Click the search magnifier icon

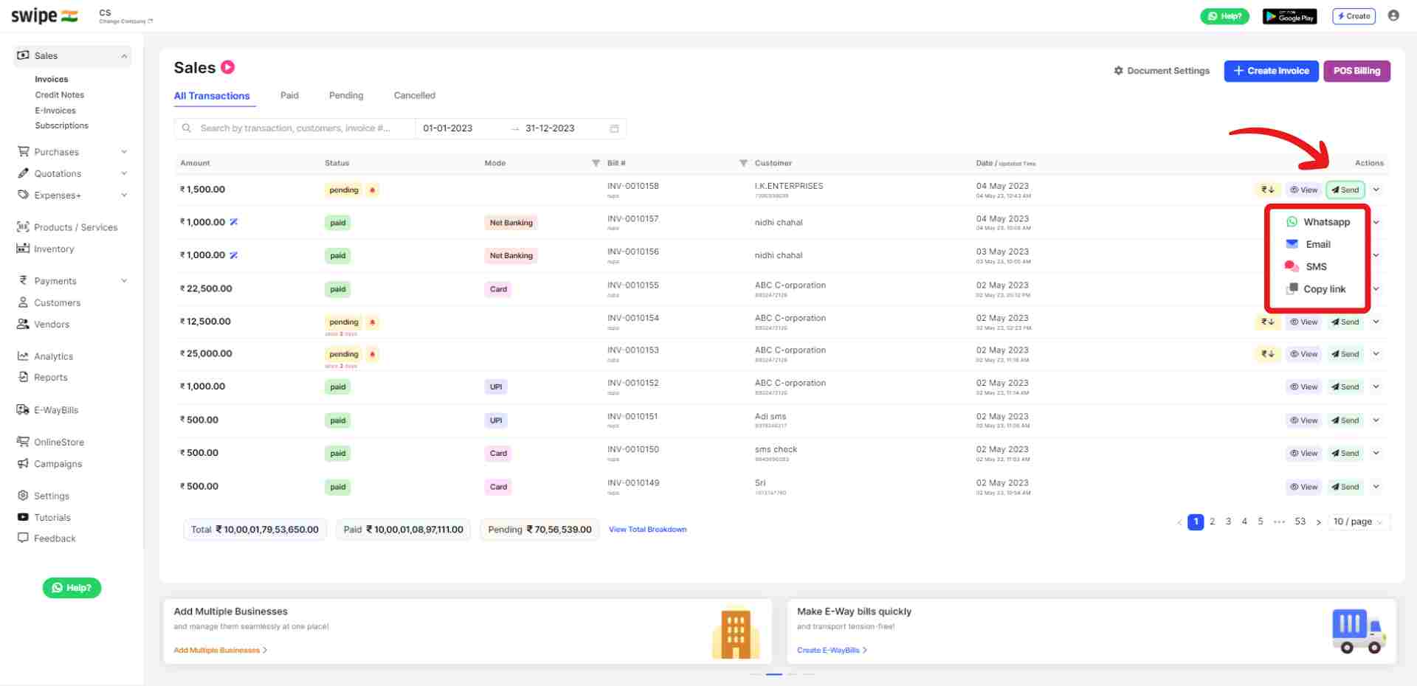pyautogui.click(x=187, y=128)
